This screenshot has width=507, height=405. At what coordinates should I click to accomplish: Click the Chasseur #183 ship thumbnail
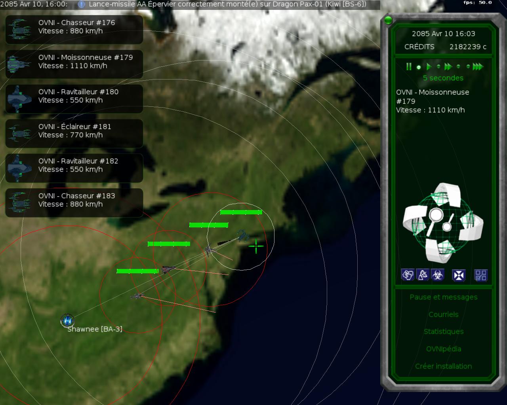(19, 202)
